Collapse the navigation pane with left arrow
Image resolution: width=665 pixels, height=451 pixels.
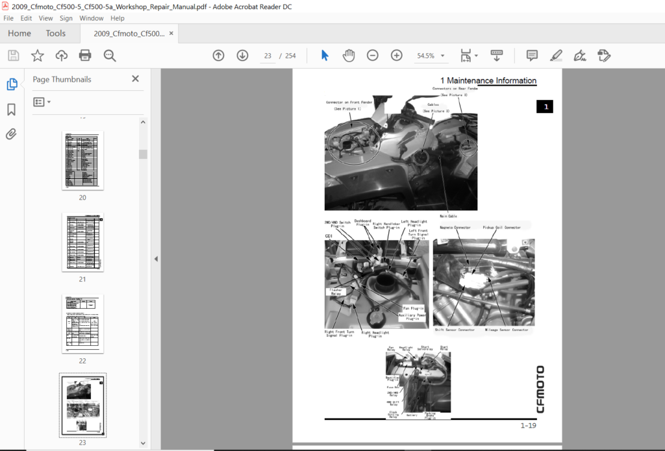pyautogui.click(x=156, y=258)
